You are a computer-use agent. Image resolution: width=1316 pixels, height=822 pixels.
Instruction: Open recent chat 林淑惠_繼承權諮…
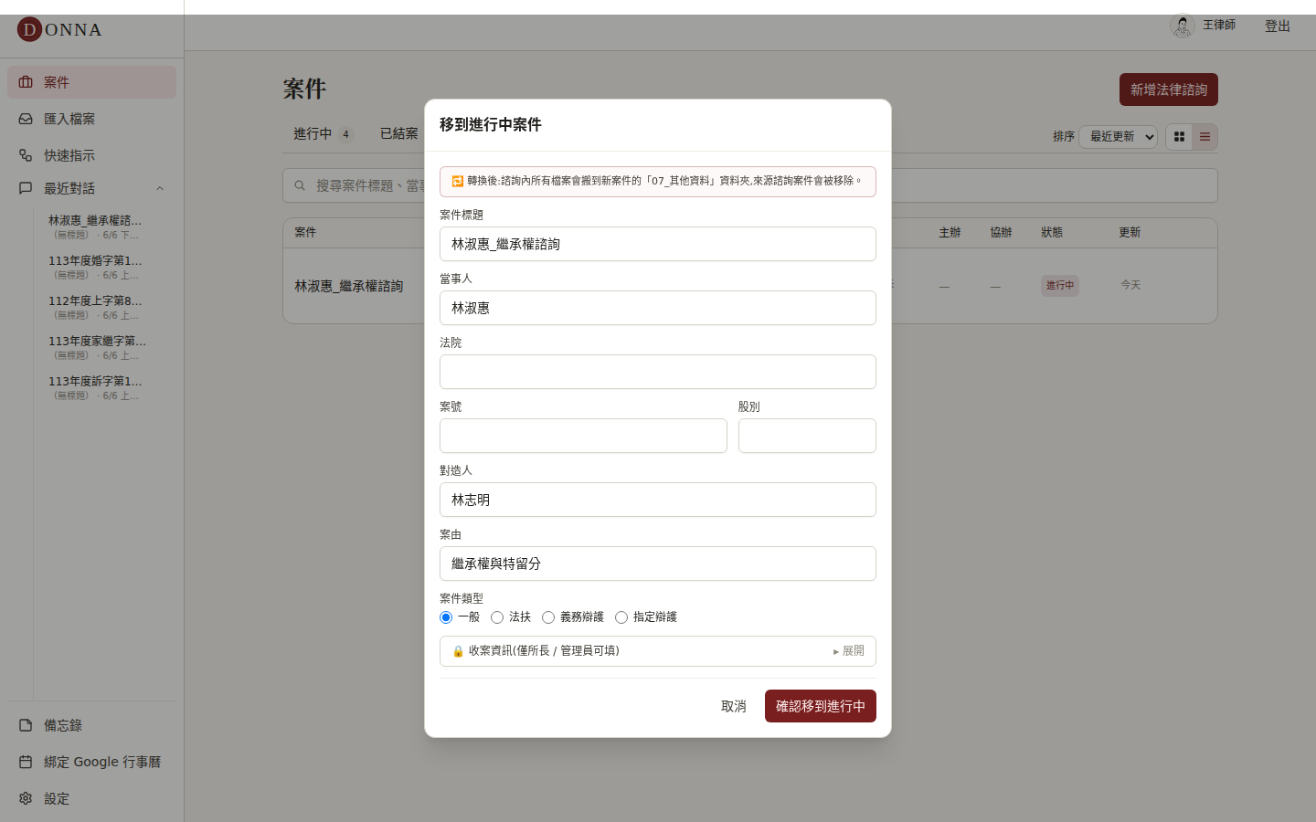[95, 227]
